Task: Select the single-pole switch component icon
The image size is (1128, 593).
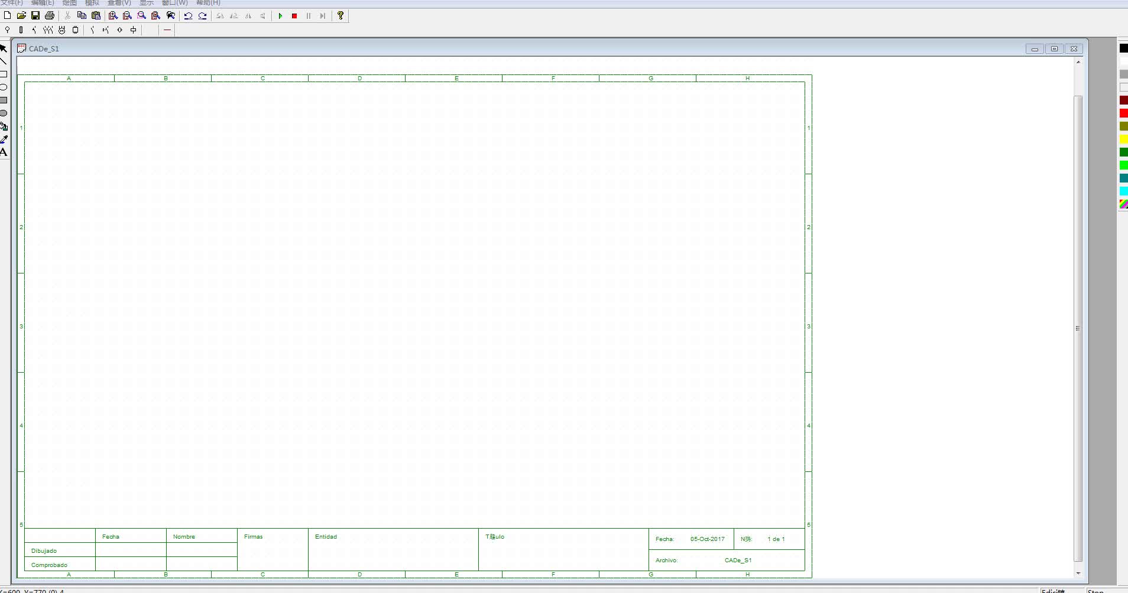Action: 34,30
